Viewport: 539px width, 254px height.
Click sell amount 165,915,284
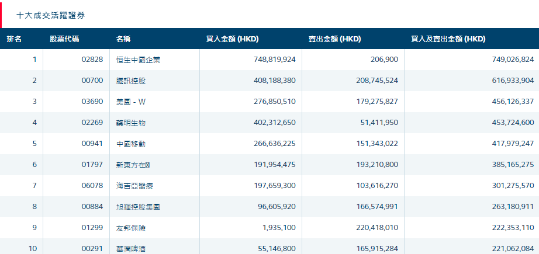(377, 249)
